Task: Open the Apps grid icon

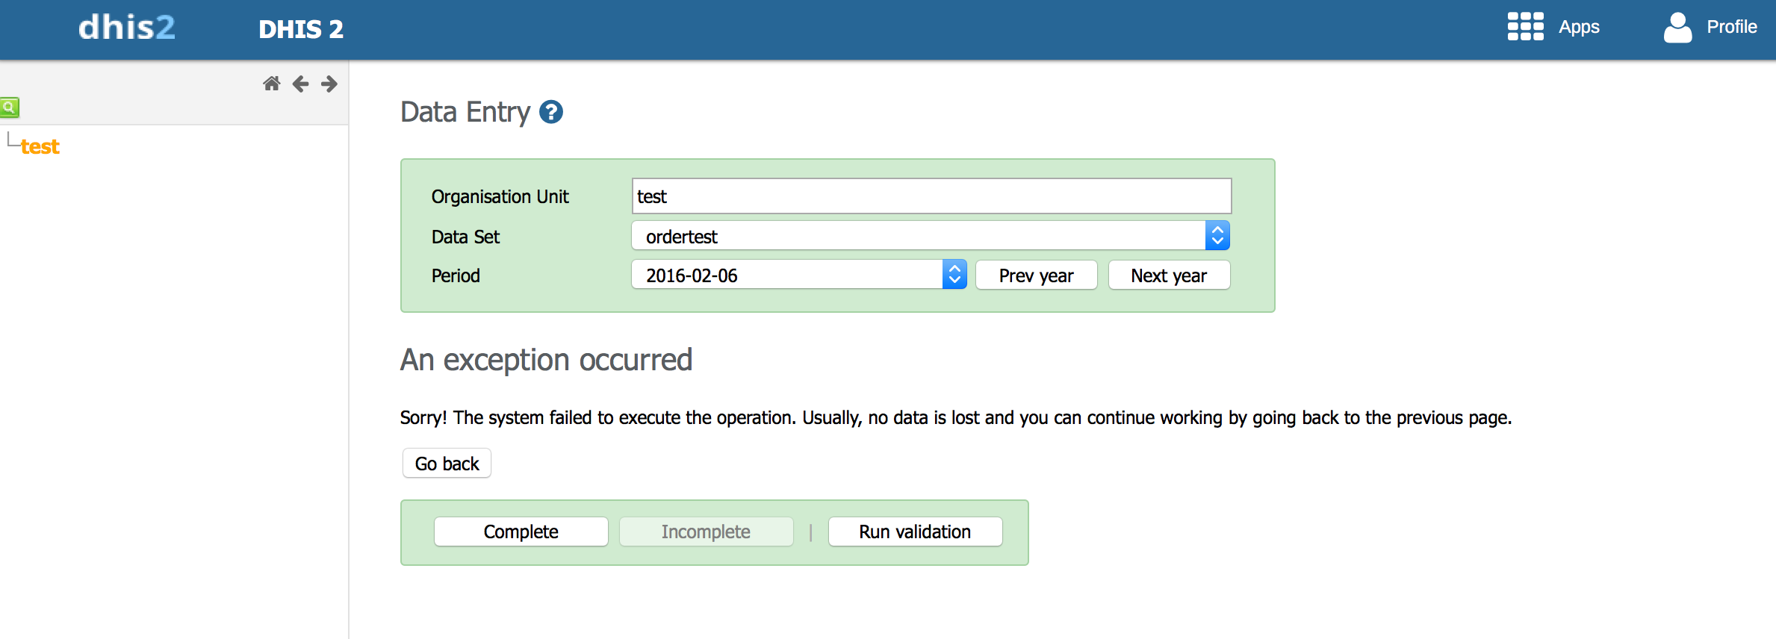Action: pyautogui.click(x=1524, y=27)
